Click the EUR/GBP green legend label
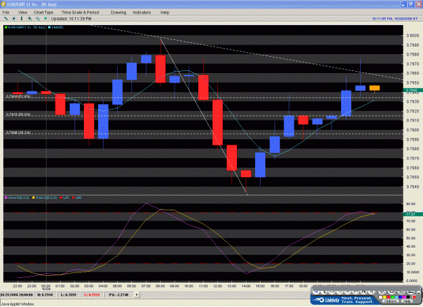Screen dimensions: 423x307 point(25,27)
